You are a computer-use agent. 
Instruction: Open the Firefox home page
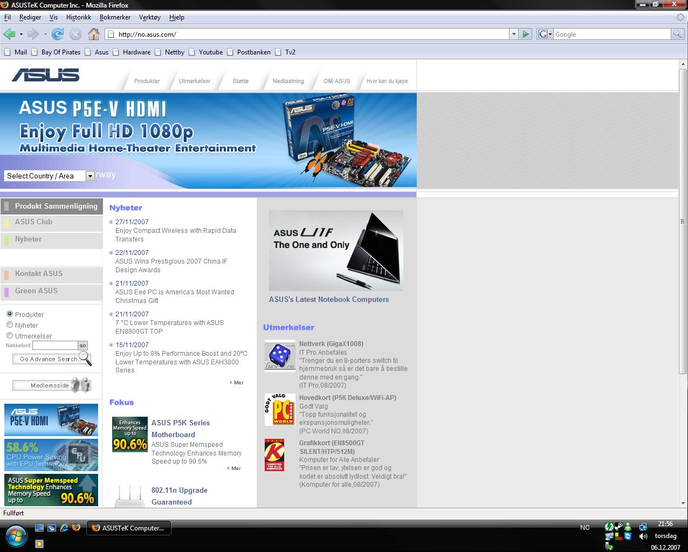pos(94,34)
